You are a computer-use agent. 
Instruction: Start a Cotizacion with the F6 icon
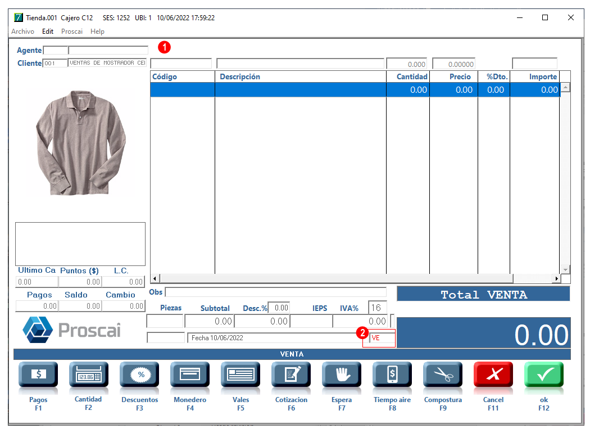click(291, 375)
